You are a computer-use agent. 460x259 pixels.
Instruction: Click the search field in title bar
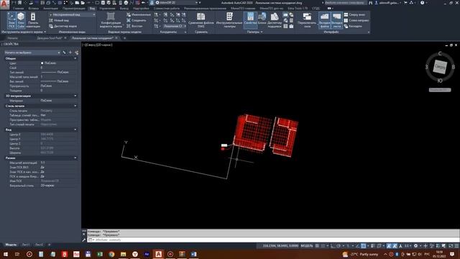pyautogui.click(x=345, y=3)
